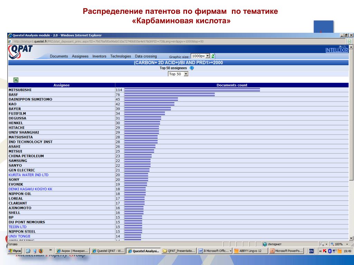Click the KURITA WATER IND LTD link
The width and height of the screenshot is (354, 265).
point(28,175)
